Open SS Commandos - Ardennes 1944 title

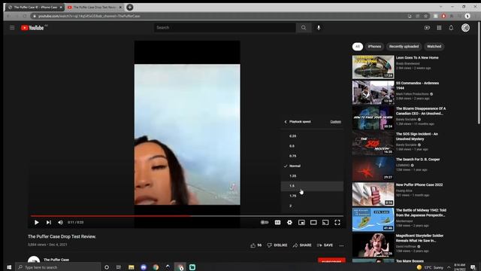[x=418, y=85]
